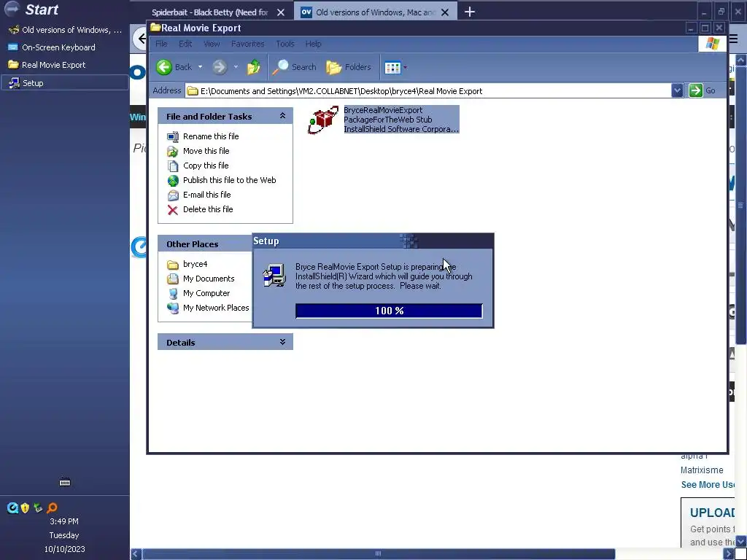Toggle the Folders pane button
The height and width of the screenshot is (560, 747).
(348, 67)
